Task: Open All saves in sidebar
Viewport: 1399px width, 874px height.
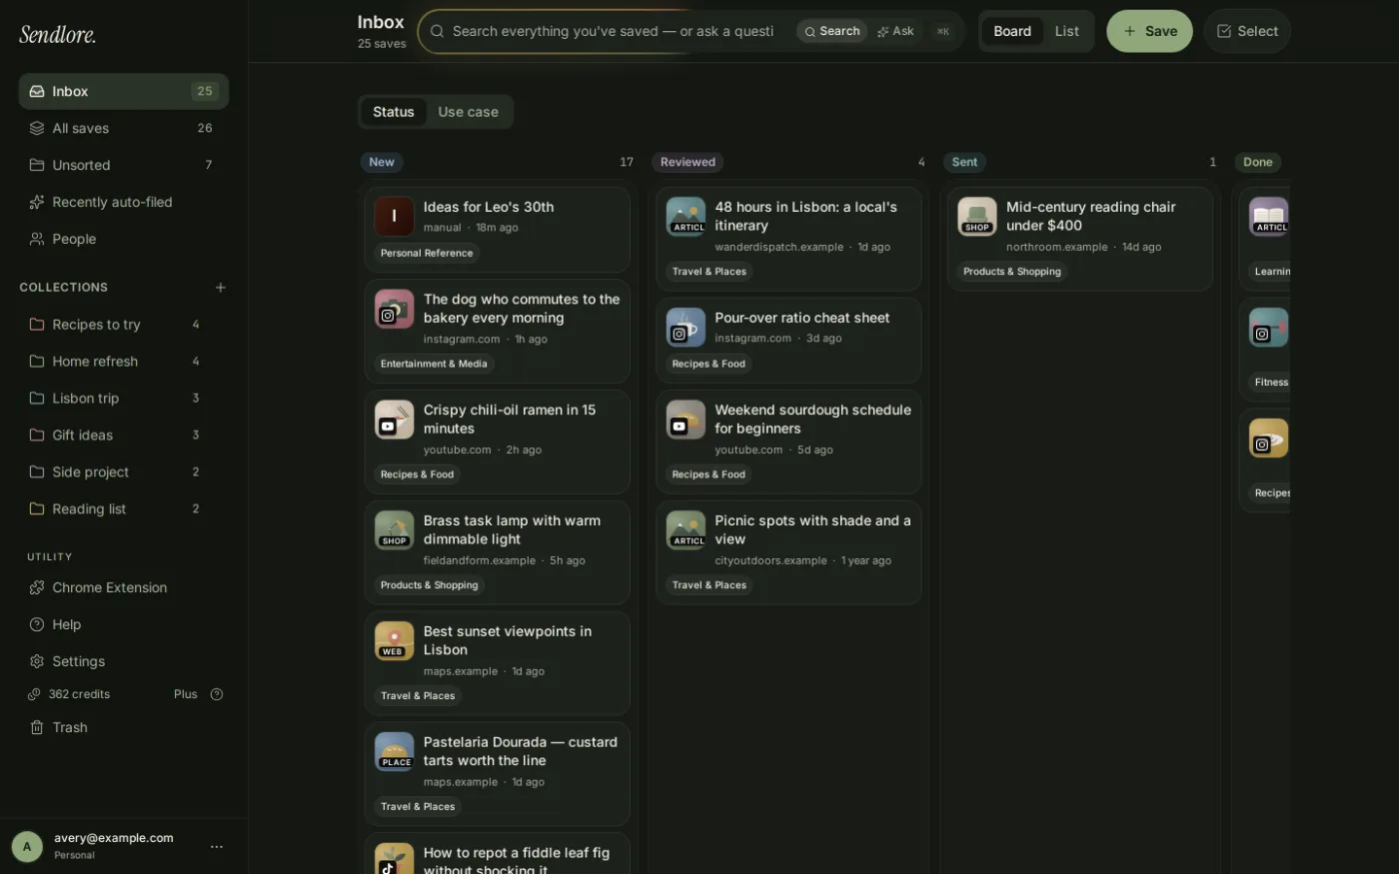Action: [124, 128]
